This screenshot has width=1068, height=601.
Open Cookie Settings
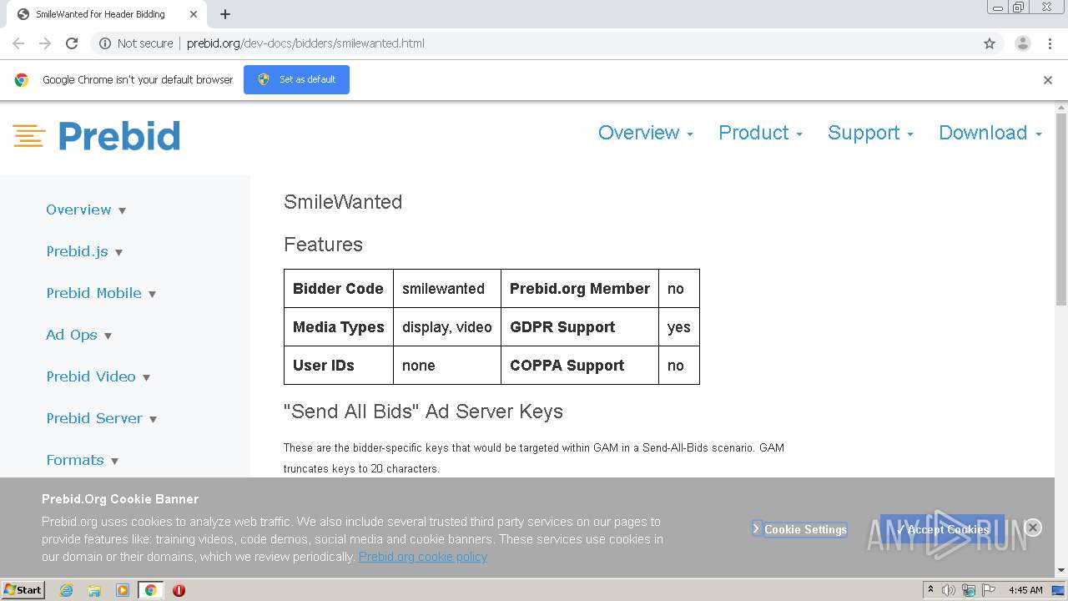pyautogui.click(x=799, y=529)
